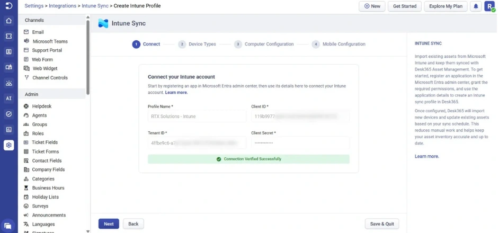This screenshot has width=498, height=233.
Task: Click the Holiday Lists calendar icon
Action: pos(26,197)
